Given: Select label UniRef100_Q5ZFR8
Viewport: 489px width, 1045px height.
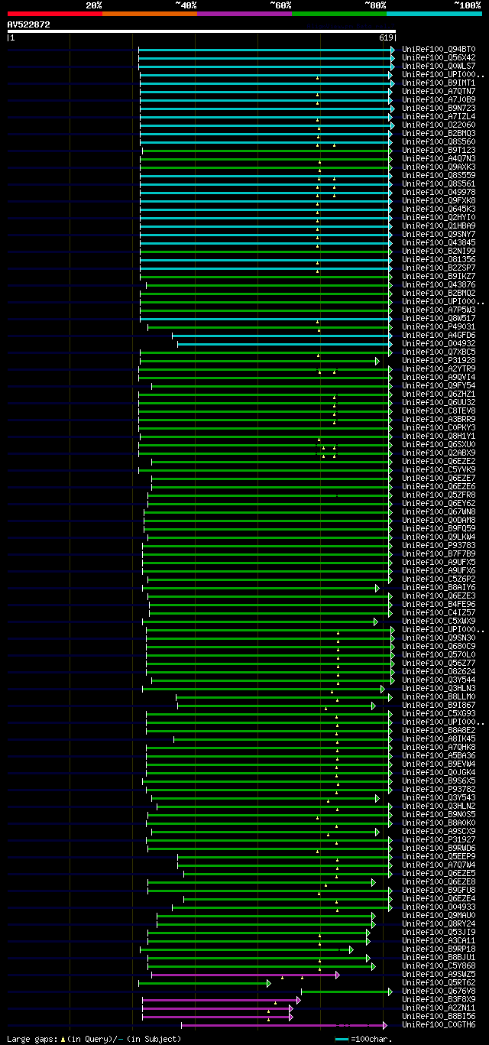Looking at the screenshot, I should point(439,495).
